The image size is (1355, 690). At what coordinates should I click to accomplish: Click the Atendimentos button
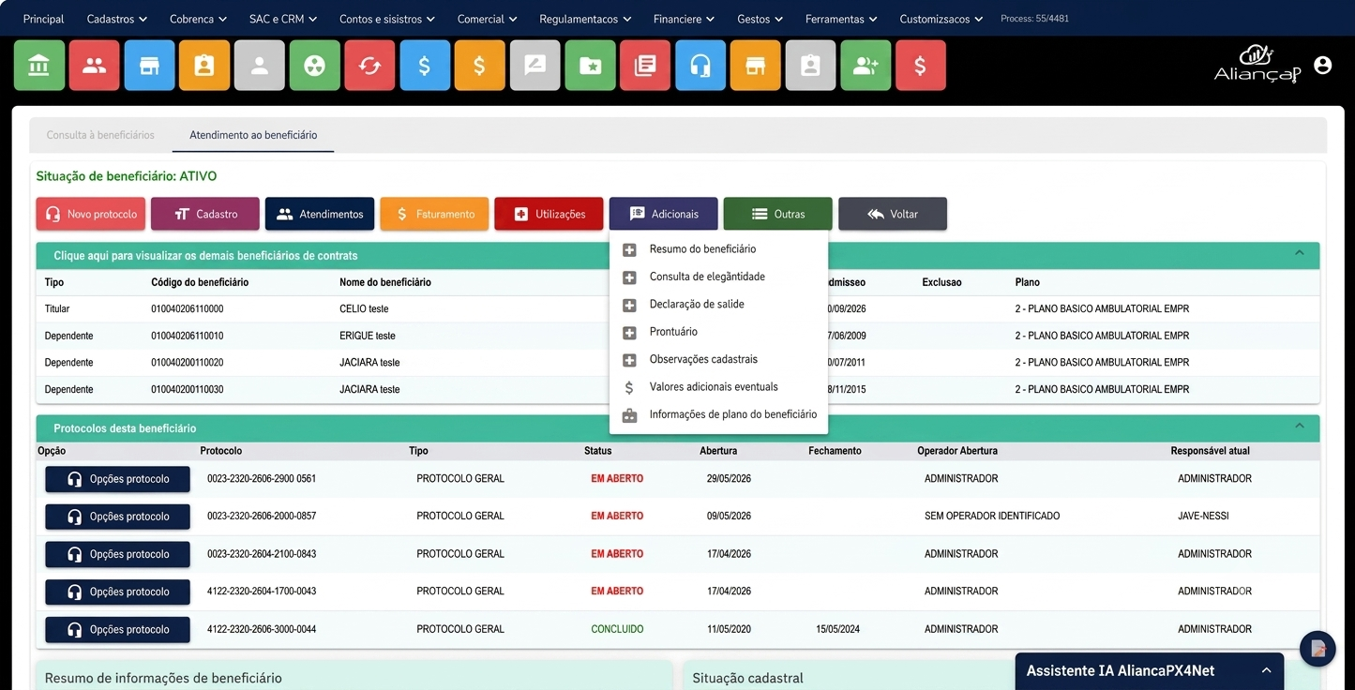pyautogui.click(x=320, y=214)
